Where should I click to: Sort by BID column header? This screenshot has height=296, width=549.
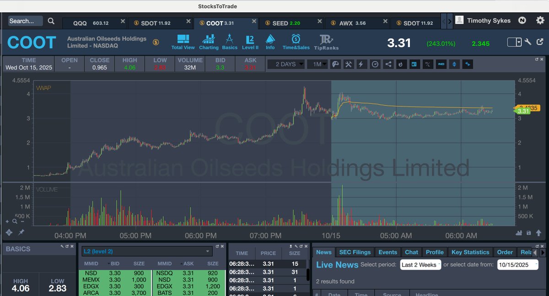click(x=115, y=264)
